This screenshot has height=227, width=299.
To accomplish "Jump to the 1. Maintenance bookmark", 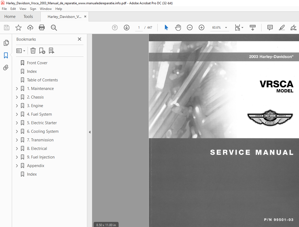I will point(40,89).
